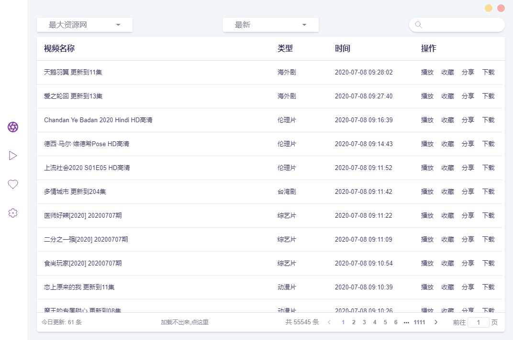Viewport: 513px width, 340px height.
Task: Click the yellow minimize window dot
Action: [x=488, y=8]
